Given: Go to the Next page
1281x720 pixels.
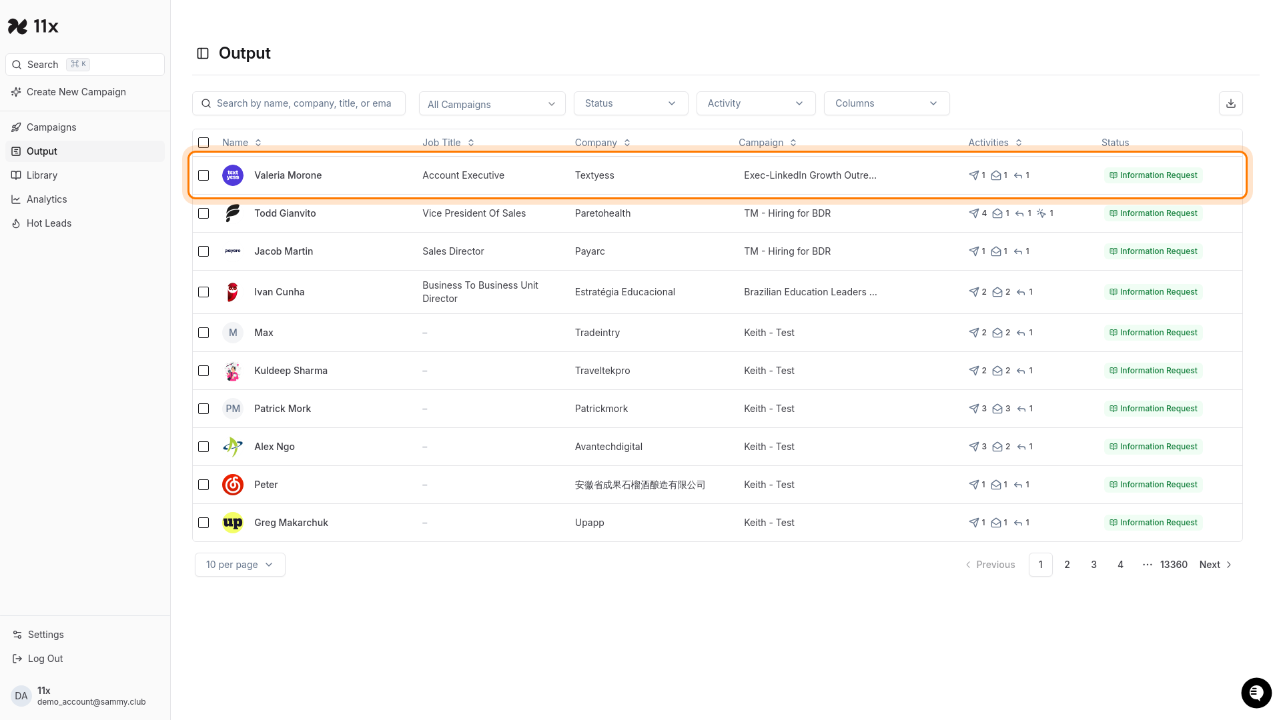Looking at the screenshot, I should pos(1216,565).
